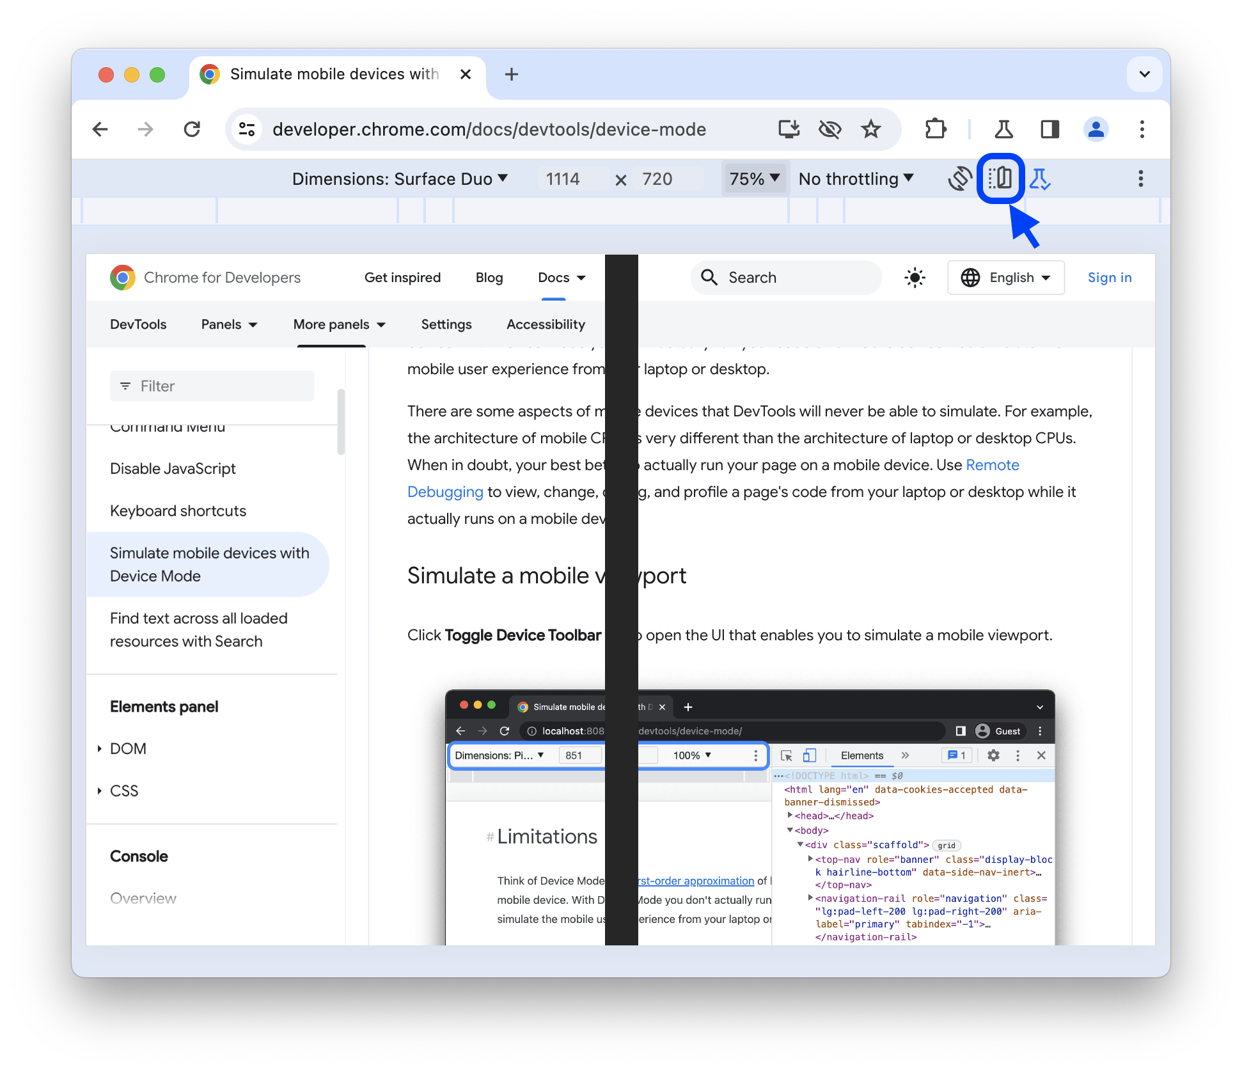Click the back navigation arrow in browser
Image resolution: width=1242 pixels, height=1072 pixels.
[x=97, y=130]
